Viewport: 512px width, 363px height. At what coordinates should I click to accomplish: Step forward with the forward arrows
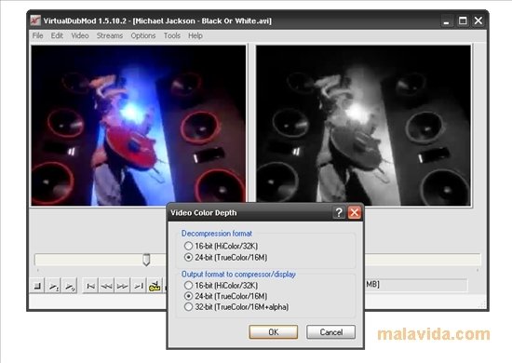coord(123,287)
